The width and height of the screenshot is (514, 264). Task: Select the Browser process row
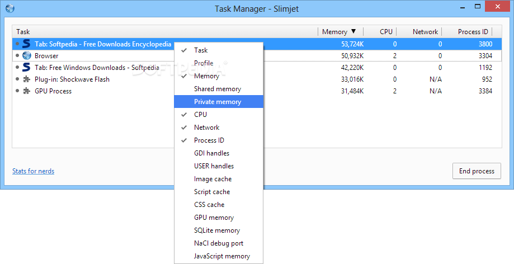tap(257, 56)
